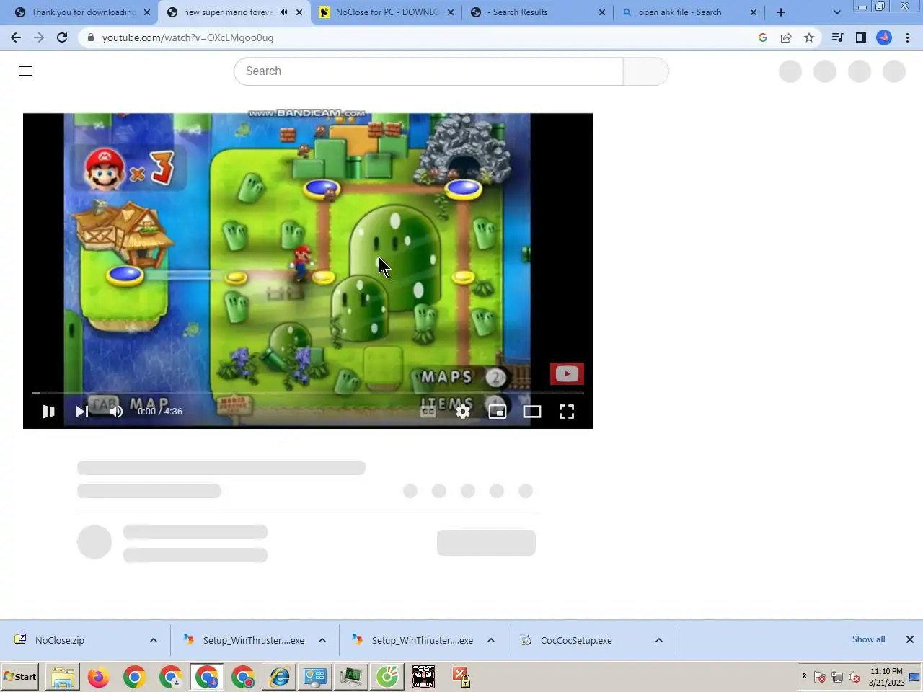
Task: Click the search button next to Search box
Action: click(645, 71)
